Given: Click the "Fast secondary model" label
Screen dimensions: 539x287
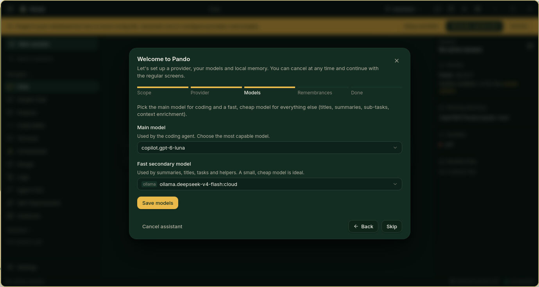Looking at the screenshot, I should pyautogui.click(x=164, y=164).
